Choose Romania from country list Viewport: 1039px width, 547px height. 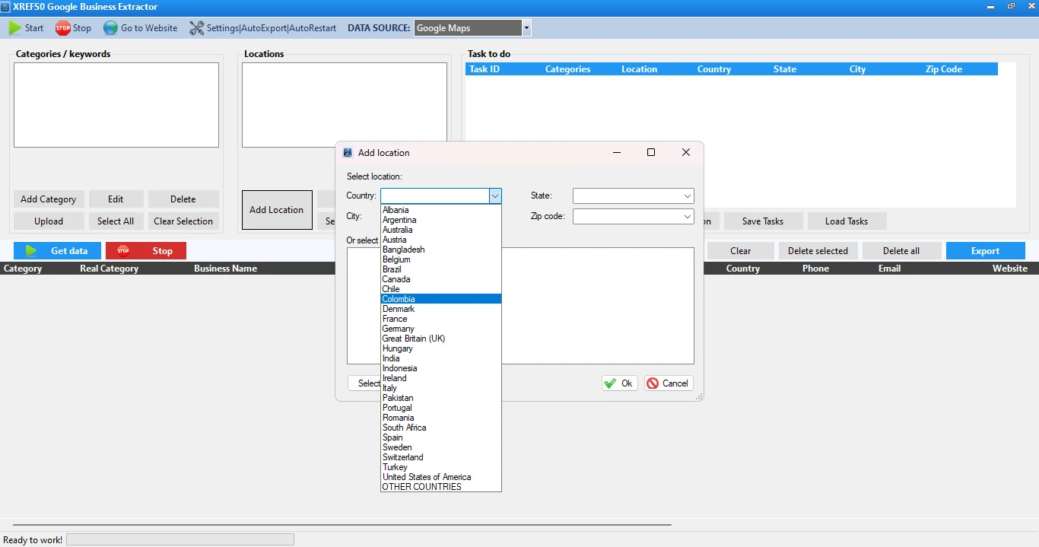tap(440, 418)
